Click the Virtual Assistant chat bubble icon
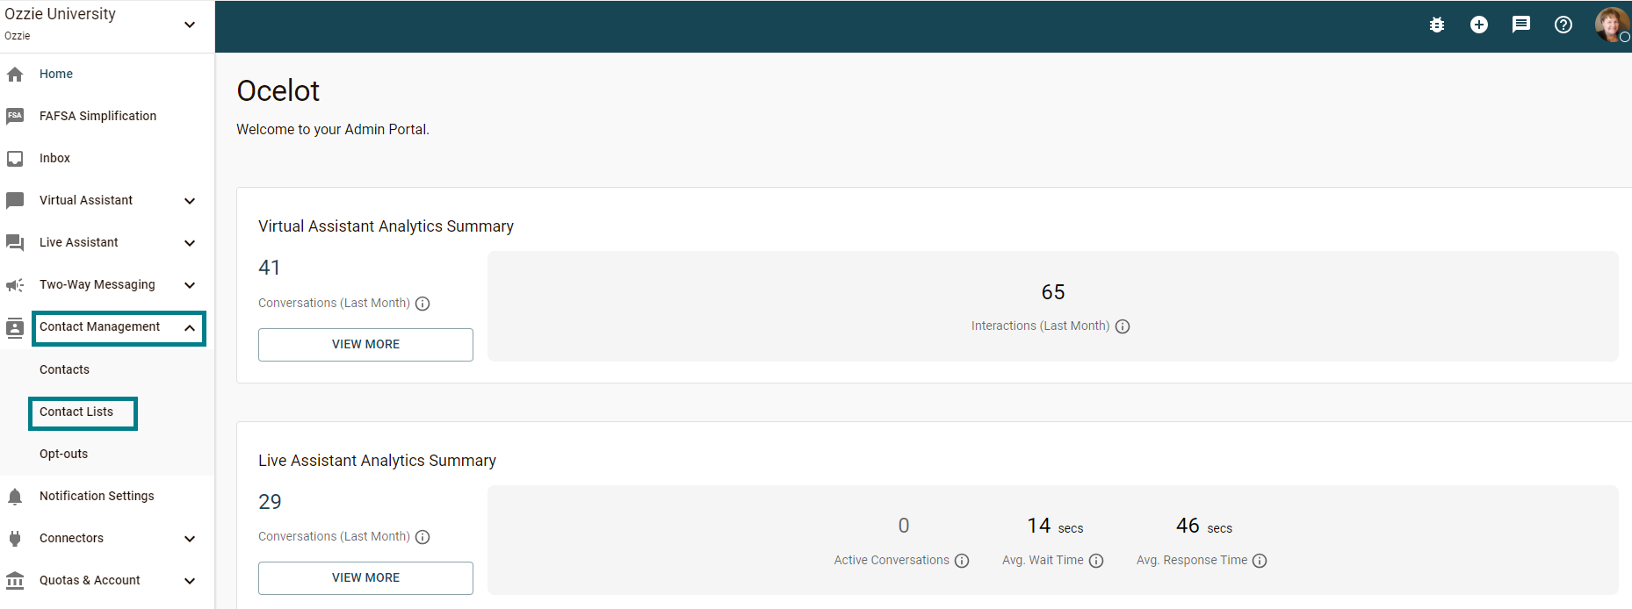Screen dimensions: 1632x609 click(15, 201)
